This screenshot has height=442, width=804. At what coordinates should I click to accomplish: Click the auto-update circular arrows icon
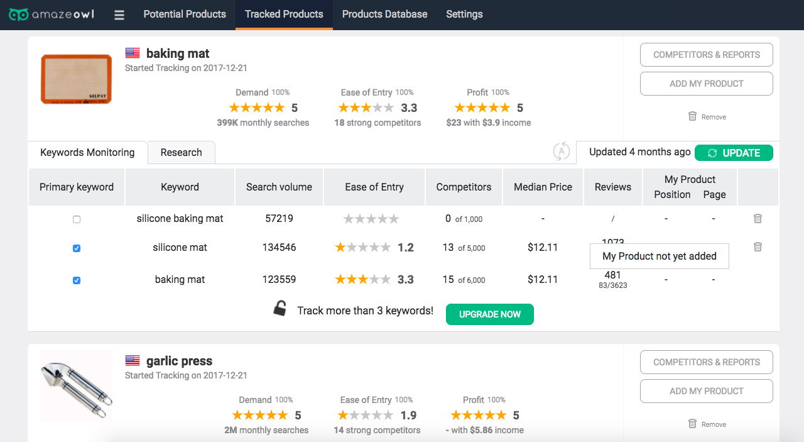[561, 152]
